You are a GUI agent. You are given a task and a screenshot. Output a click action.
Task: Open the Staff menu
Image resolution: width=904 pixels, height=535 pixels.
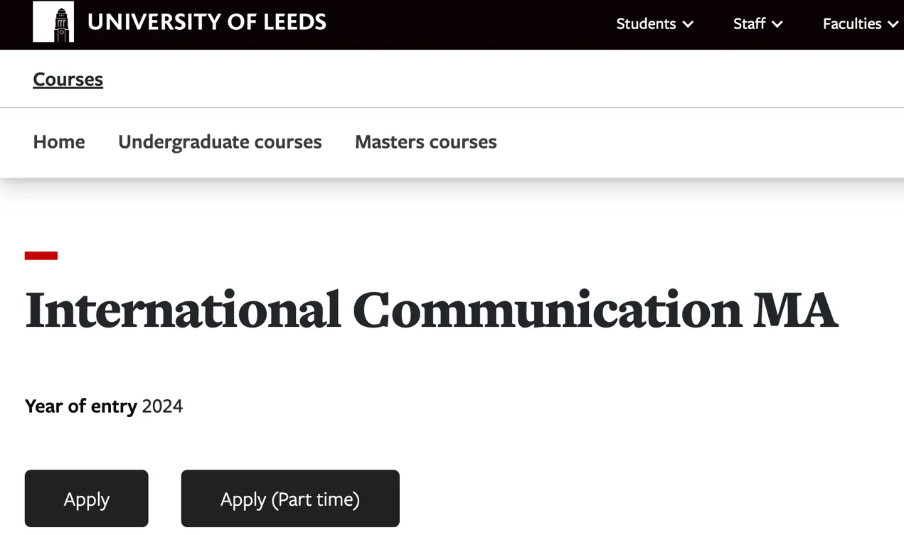[x=749, y=24]
